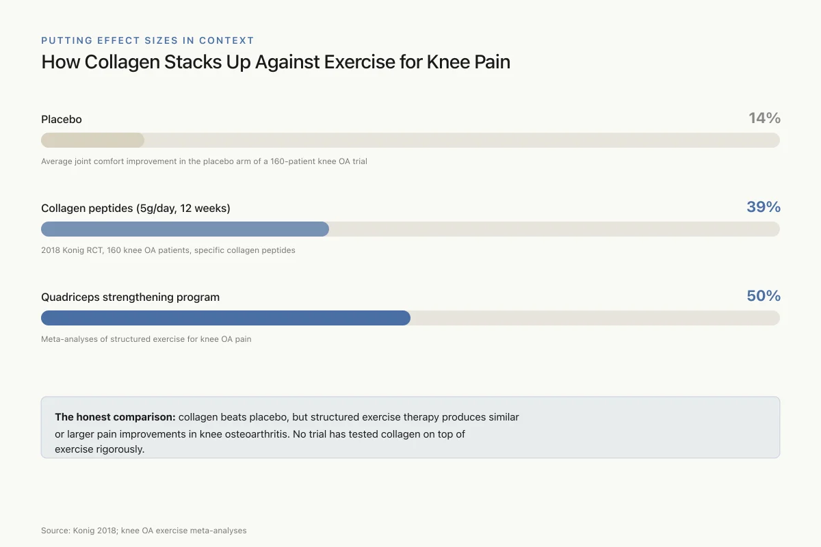Select the 39% value label
The height and width of the screenshot is (547, 821).
pyautogui.click(x=764, y=207)
